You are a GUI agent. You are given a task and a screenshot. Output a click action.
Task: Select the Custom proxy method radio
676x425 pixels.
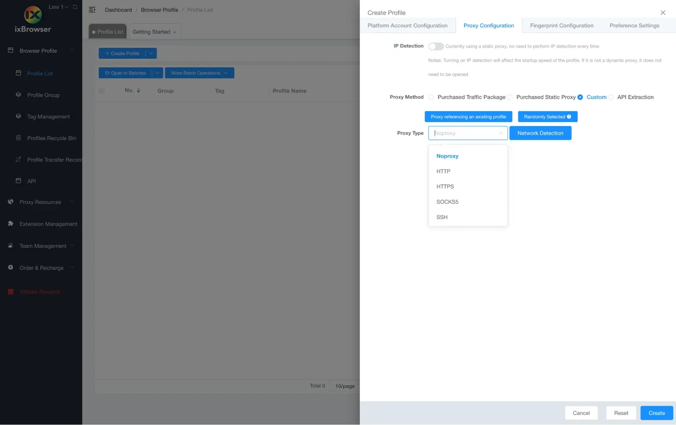coord(580,97)
